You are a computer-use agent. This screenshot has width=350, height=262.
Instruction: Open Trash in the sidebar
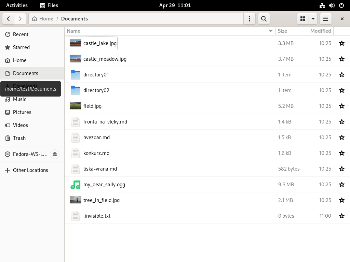coord(32,138)
